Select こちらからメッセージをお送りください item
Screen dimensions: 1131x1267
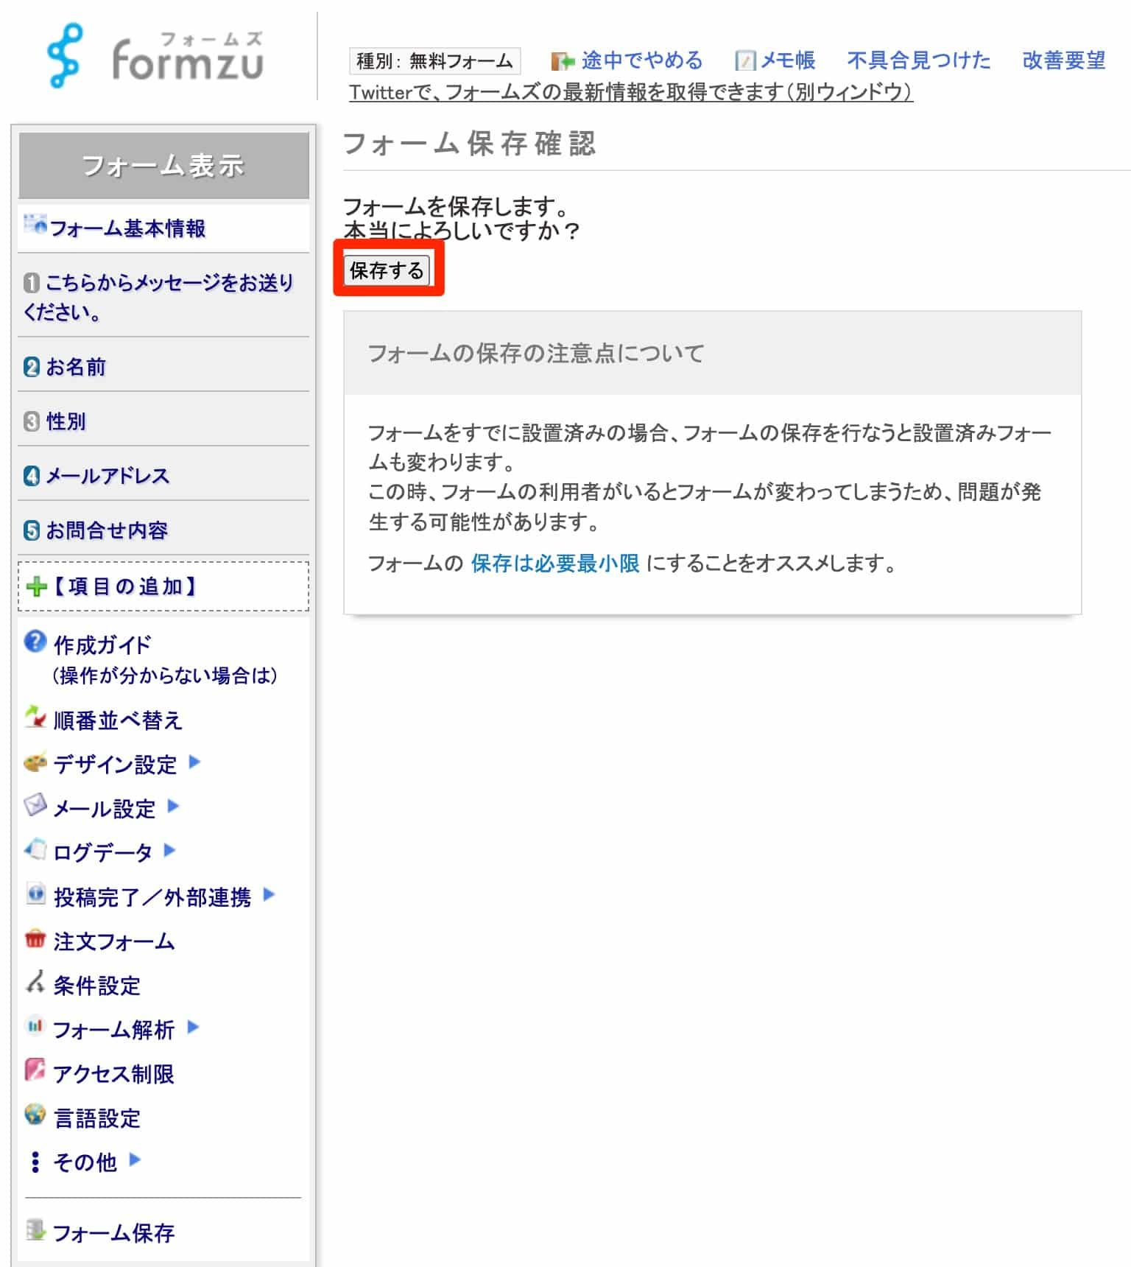point(163,297)
